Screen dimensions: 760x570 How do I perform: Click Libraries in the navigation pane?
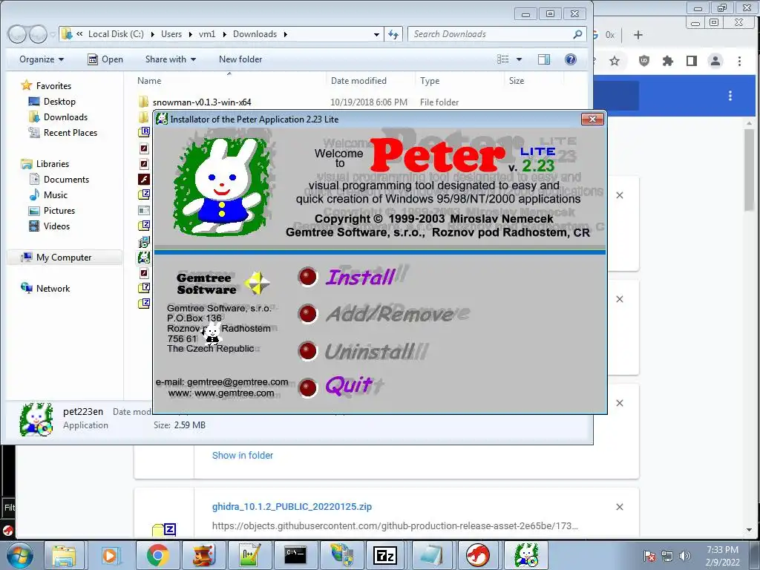tap(53, 164)
